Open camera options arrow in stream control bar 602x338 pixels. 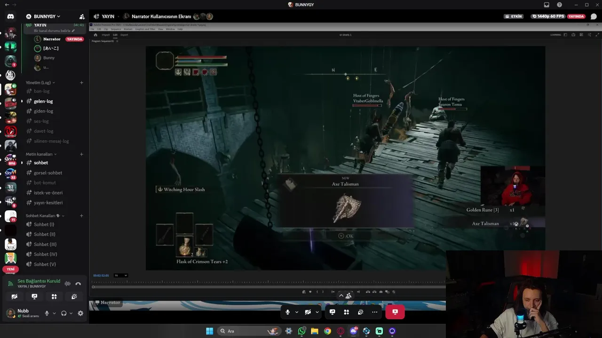click(x=317, y=312)
